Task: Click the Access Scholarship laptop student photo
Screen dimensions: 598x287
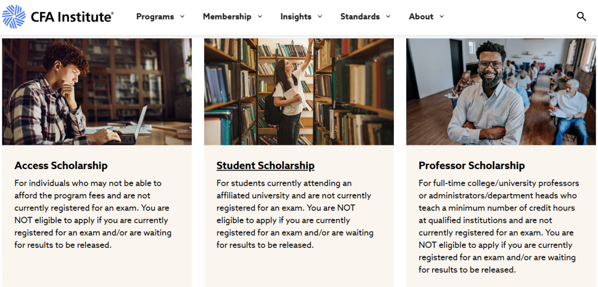Action: 97,92
